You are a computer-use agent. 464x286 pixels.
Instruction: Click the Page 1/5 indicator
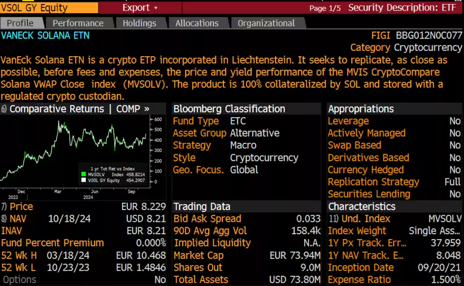coord(324,8)
